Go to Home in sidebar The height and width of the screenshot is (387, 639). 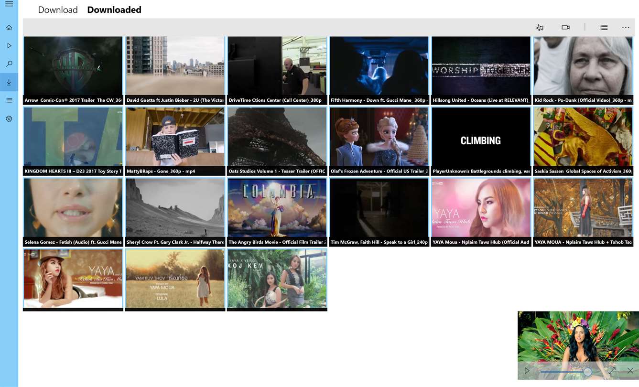pos(9,28)
